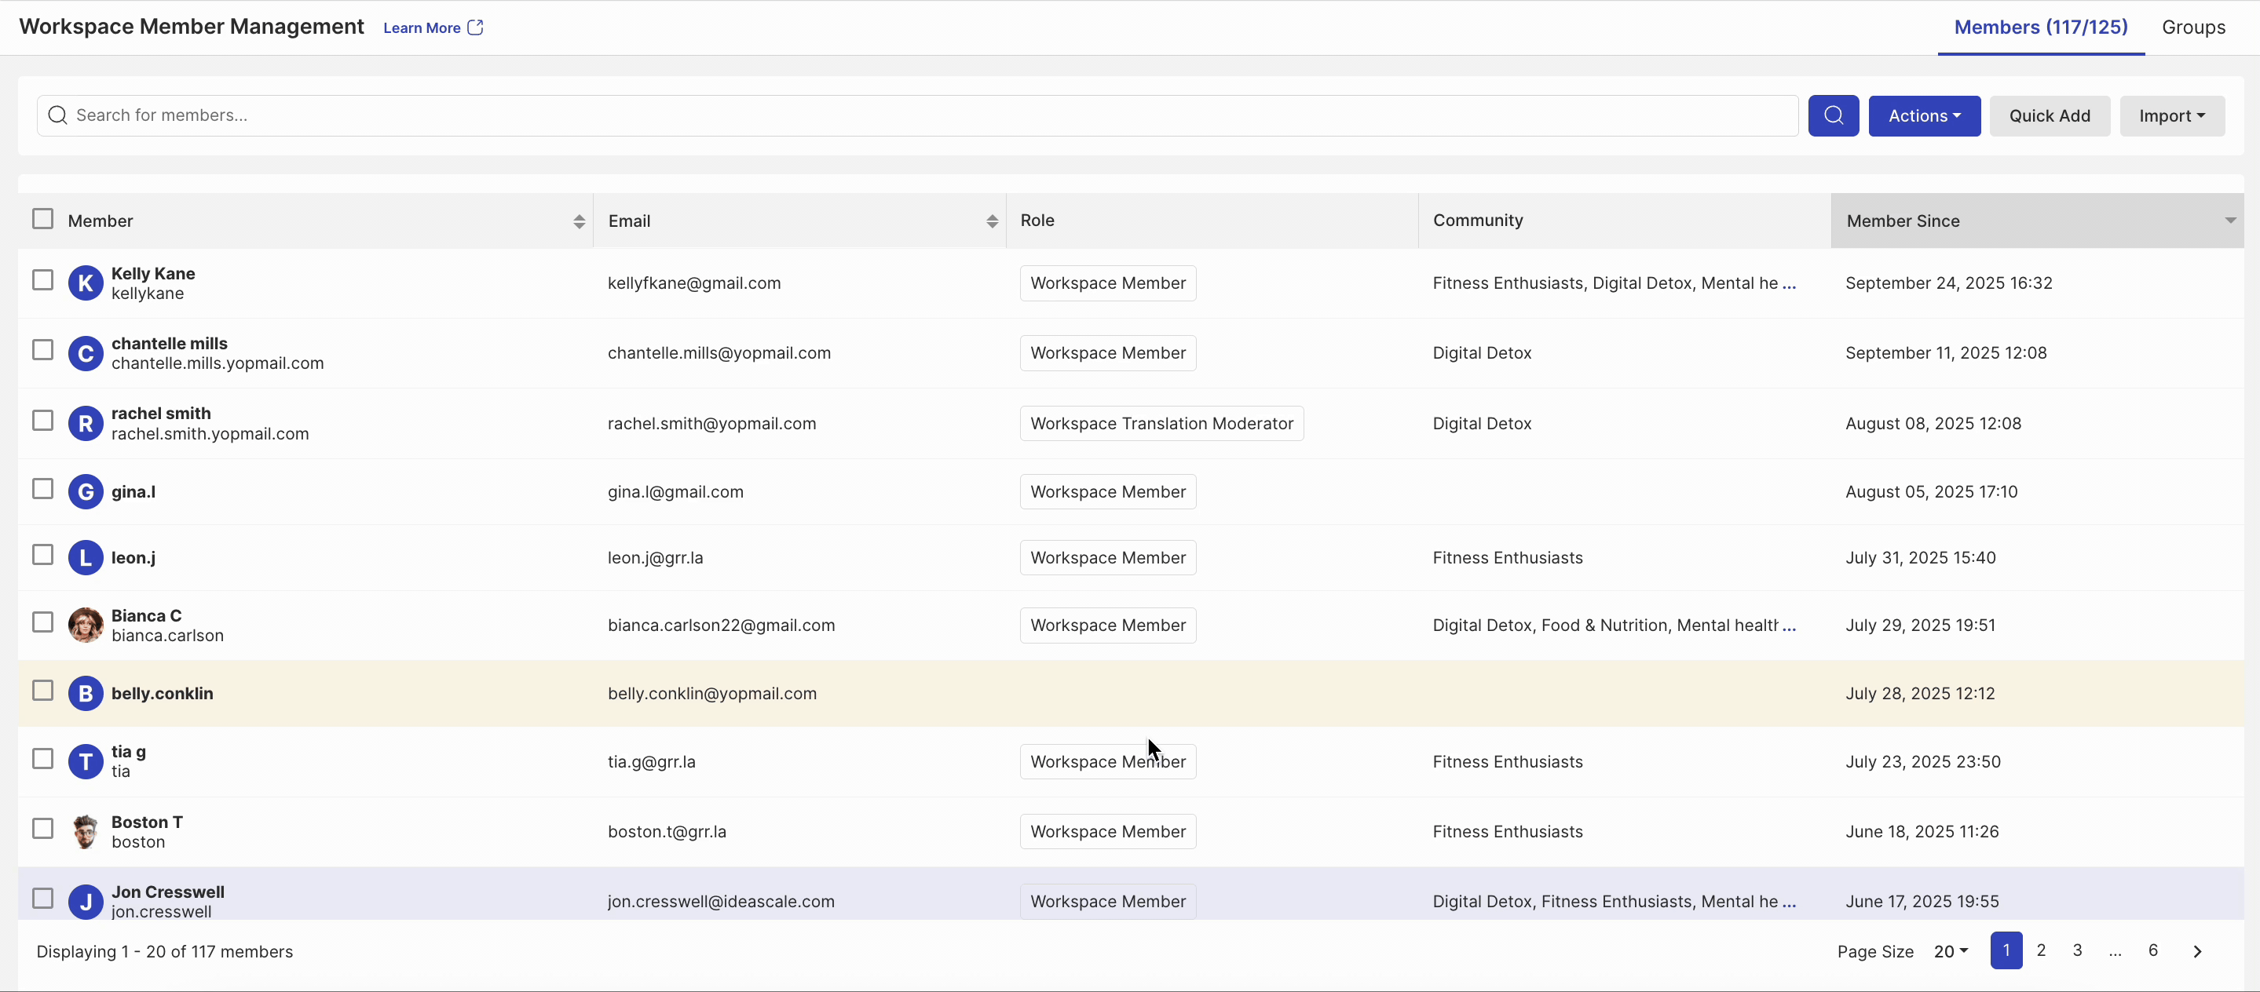Click the Quick Add button

pos(2050,116)
